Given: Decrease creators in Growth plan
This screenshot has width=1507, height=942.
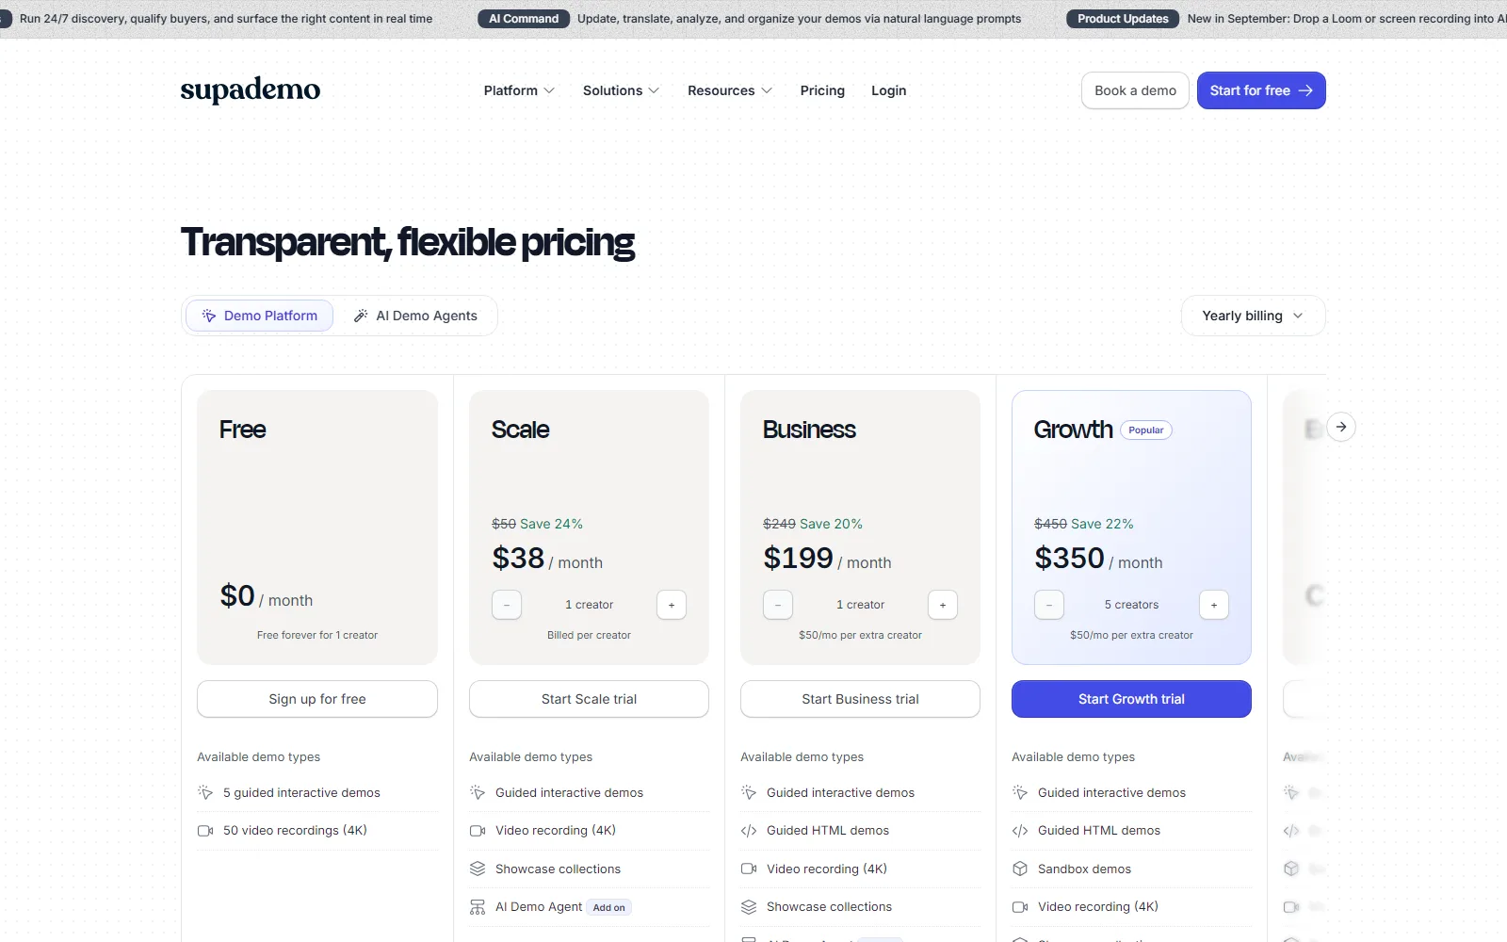Looking at the screenshot, I should (1049, 605).
